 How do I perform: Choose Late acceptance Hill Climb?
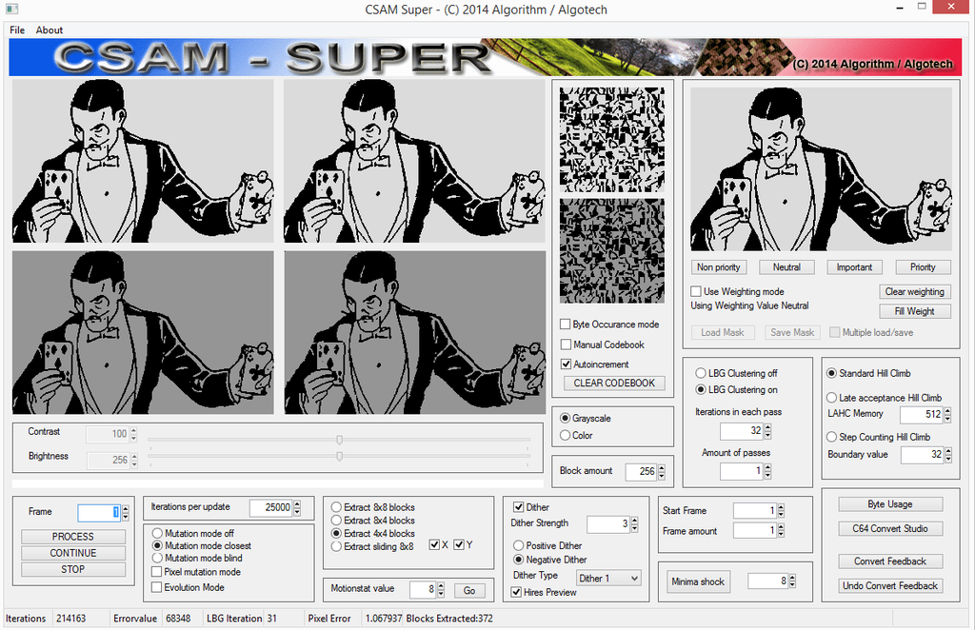tap(832, 398)
